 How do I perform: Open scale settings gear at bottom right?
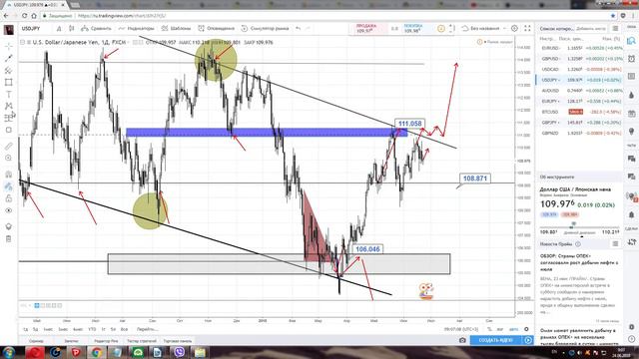coord(526,329)
